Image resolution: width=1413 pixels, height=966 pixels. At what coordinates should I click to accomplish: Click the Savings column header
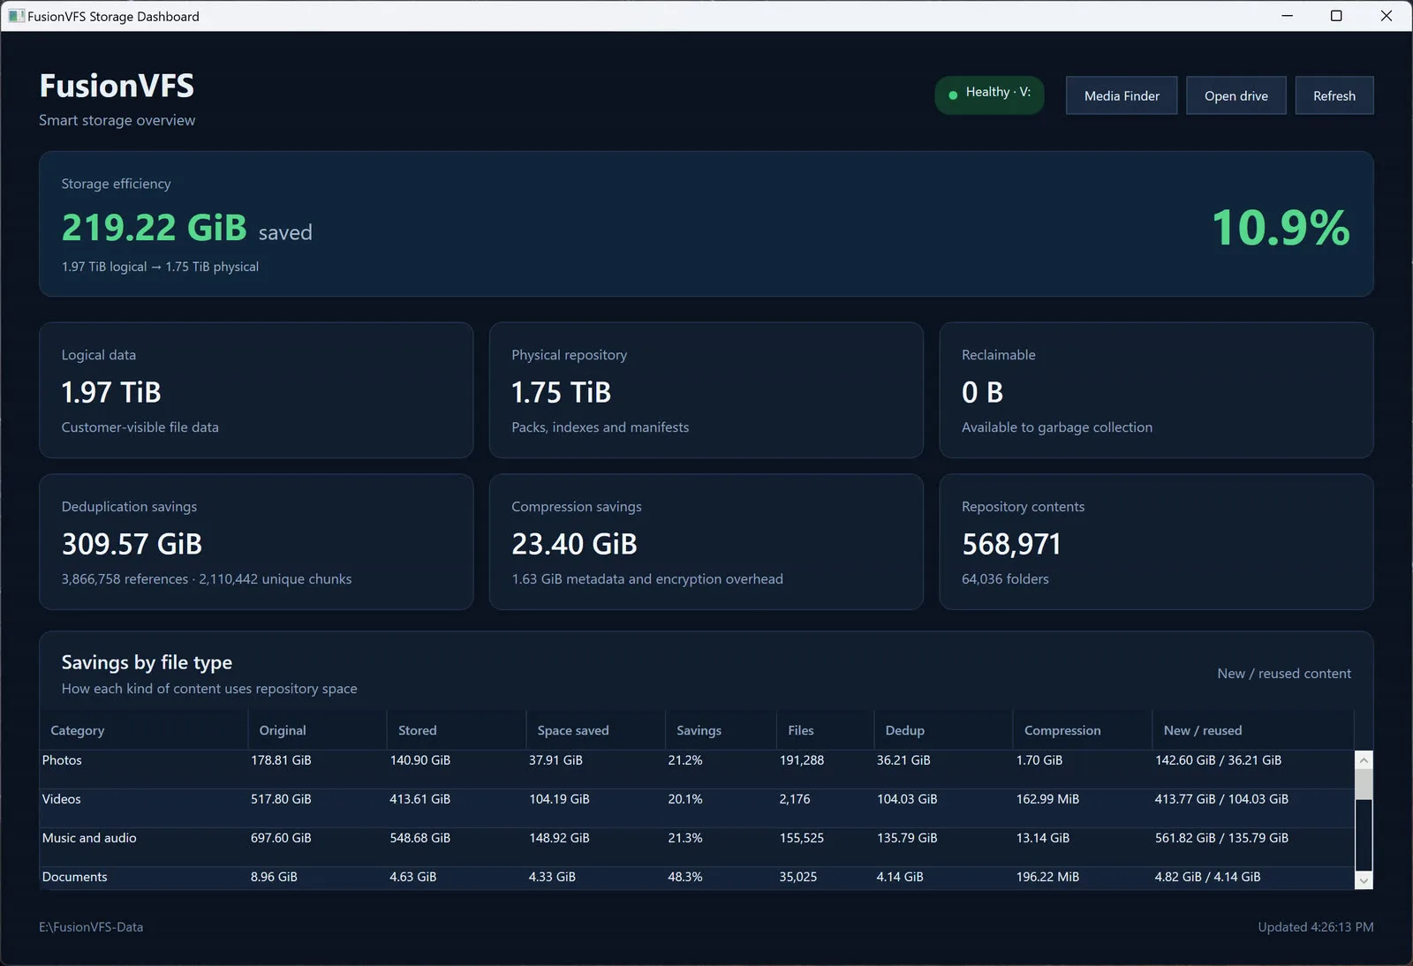[722, 730]
